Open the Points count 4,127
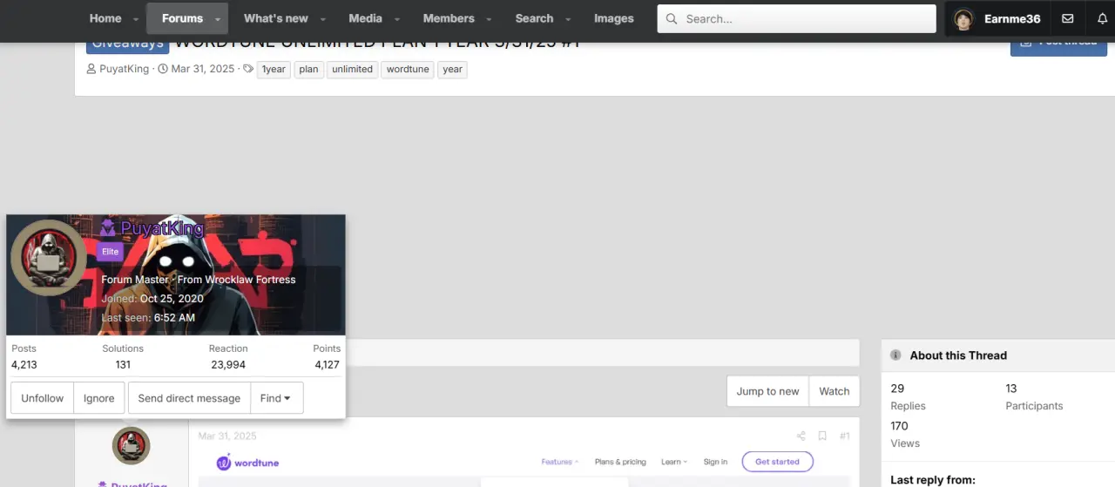Image resolution: width=1115 pixels, height=487 pixels. pyautogui.click(x=327, y=365)
